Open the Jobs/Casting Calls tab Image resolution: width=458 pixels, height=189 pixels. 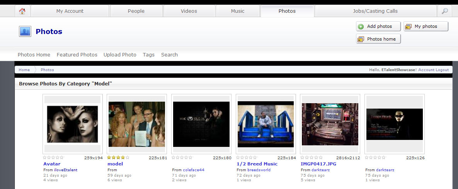click(375, 11)
